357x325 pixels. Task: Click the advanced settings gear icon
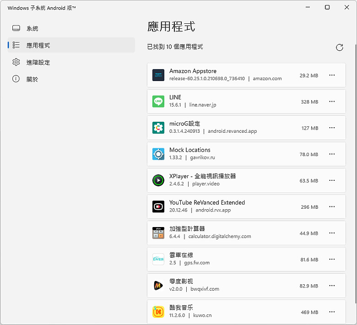[x=16, y=62]
